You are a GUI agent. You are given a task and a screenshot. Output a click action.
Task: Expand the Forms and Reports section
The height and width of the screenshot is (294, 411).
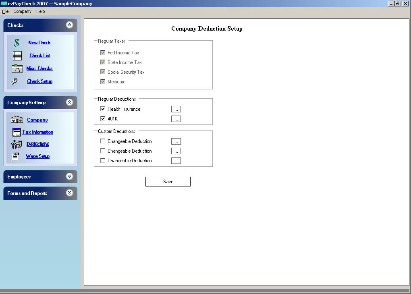(x=68, y=193)
